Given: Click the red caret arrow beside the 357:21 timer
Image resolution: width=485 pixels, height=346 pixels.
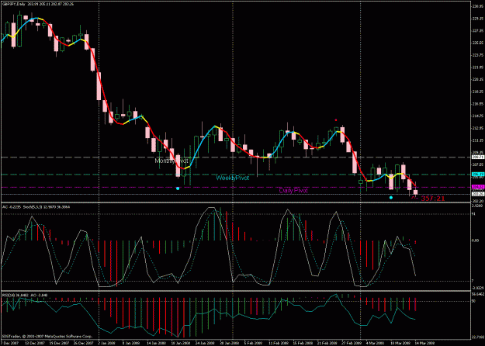Looking at the screenshot, I should click(x=414, y=198).
